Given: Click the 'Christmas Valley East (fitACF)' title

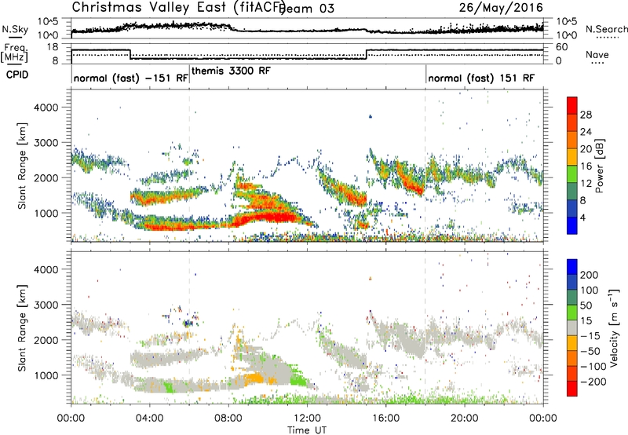Looking at the screenshot, I should tap(179, 7).
